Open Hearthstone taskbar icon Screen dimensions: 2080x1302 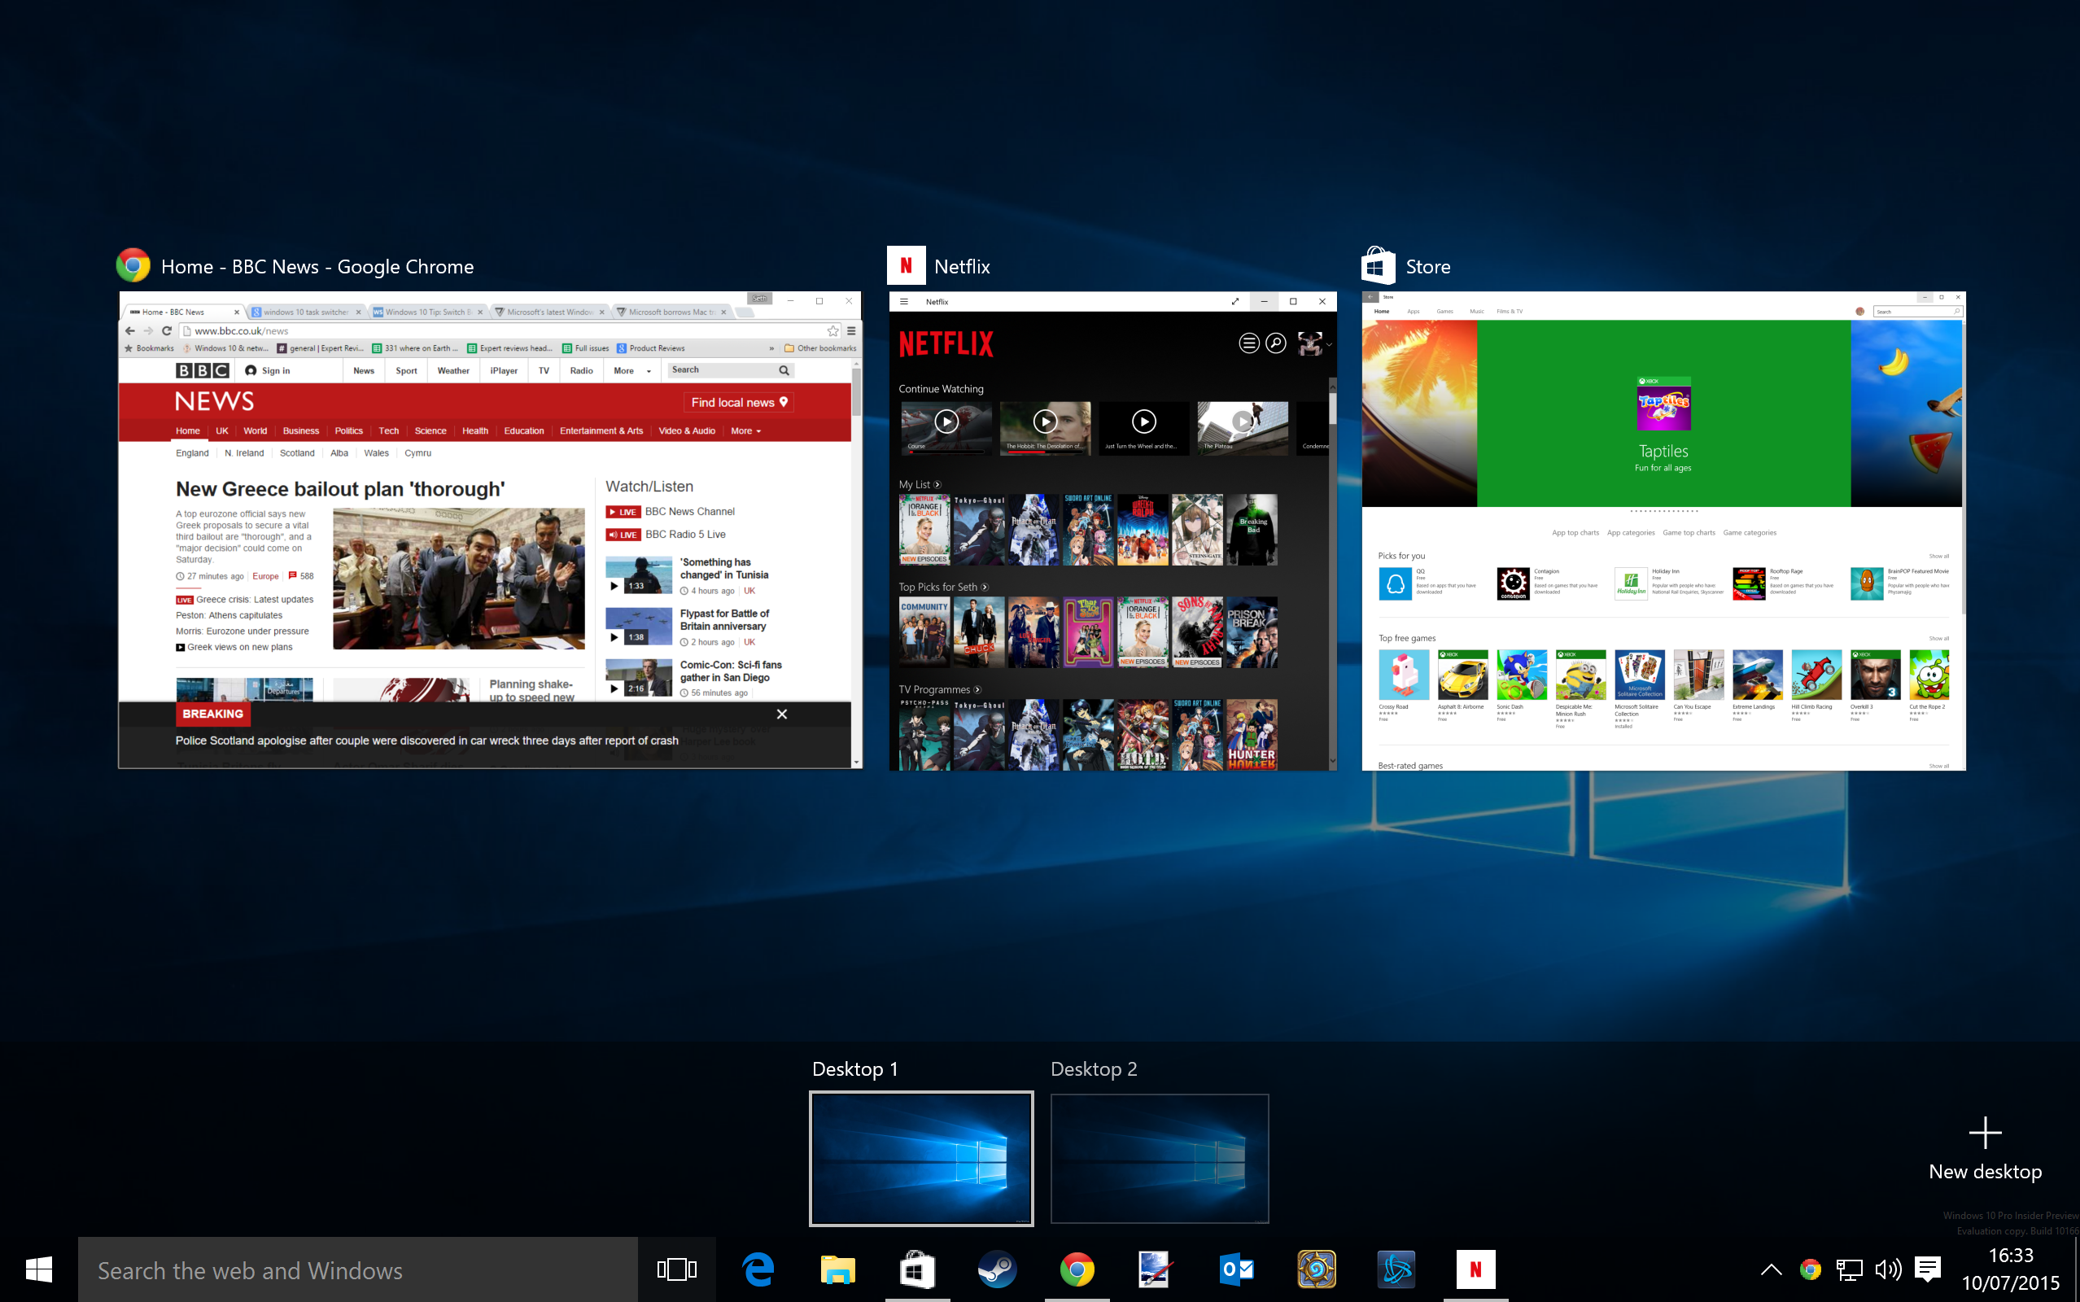tap(1317, 1269)
